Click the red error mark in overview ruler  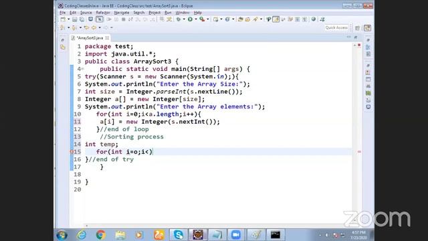[359, 152]
